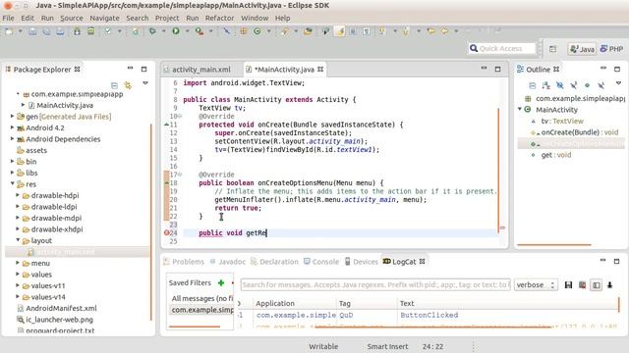Open the Android SDK Manager icon
Image resolution: width=629 pixels, height=353 pixels.
click(x=77, y=31)
